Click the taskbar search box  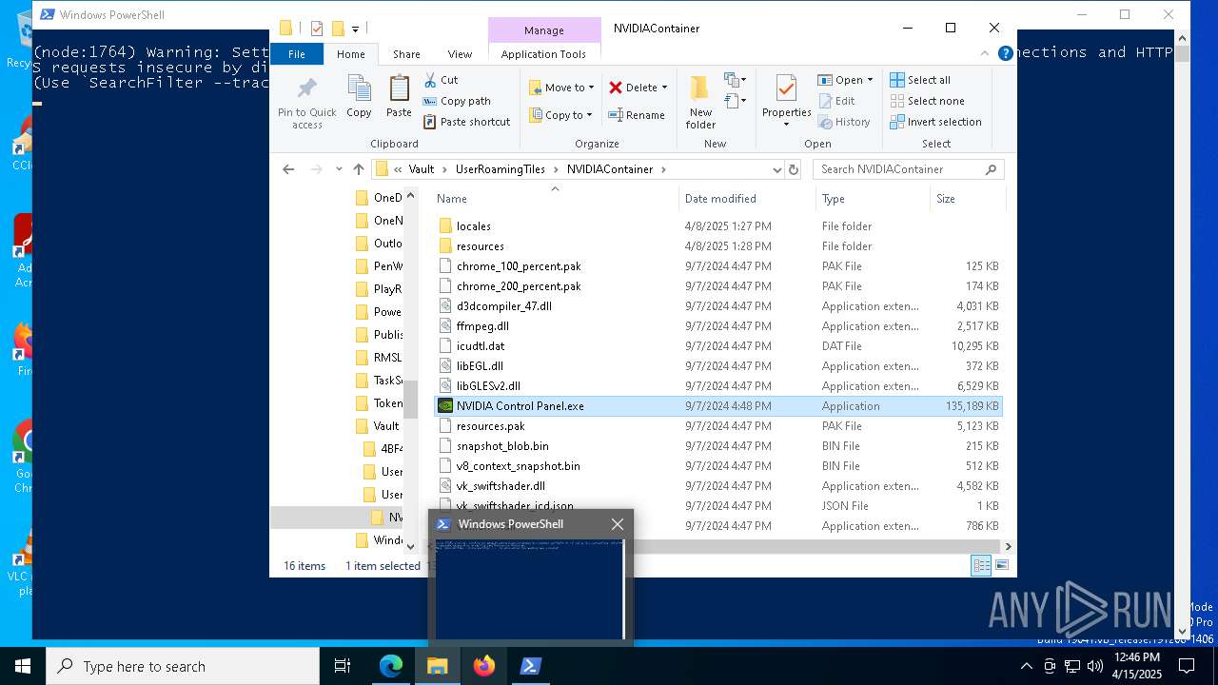point(183,666)
